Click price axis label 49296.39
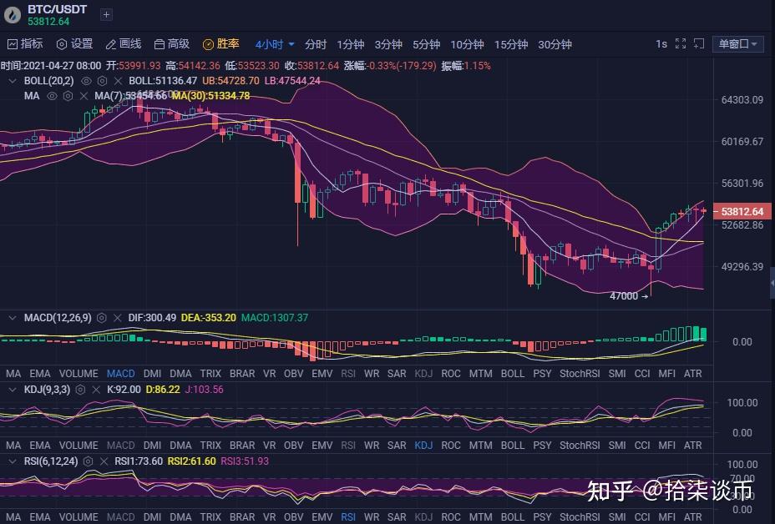 coord(742,267)
